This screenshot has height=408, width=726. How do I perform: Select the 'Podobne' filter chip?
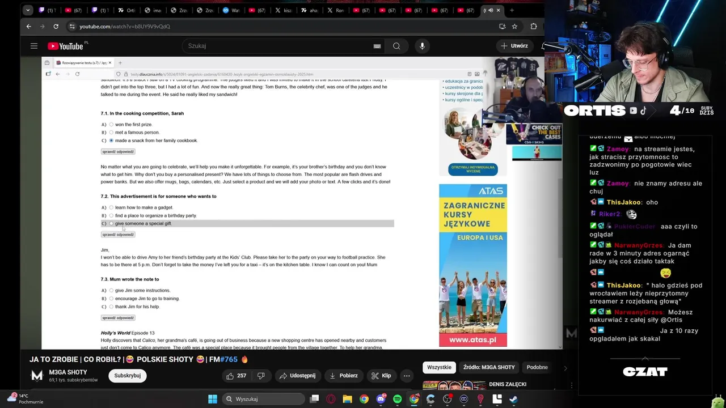click(x=537, y=367)
